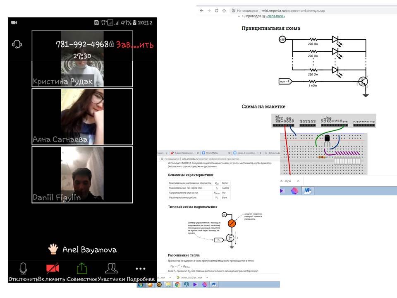The image size is (397, 298).
Task: Tap the headset audio icon in Zoom
Action: point(17,44)
